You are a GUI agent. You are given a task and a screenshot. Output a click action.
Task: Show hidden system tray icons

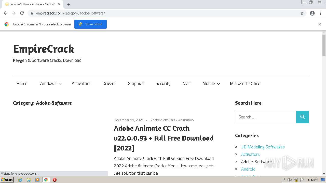(x=284, y=180)
